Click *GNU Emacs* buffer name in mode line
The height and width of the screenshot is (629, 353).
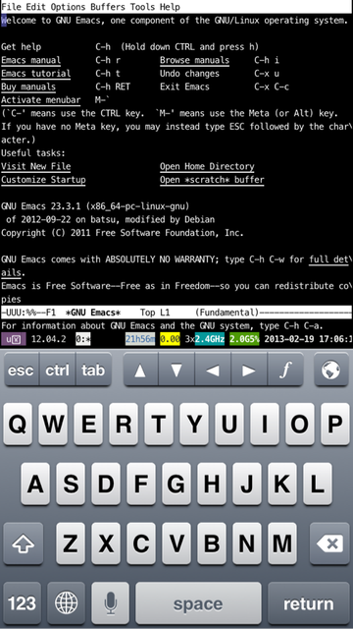[93, 313]
